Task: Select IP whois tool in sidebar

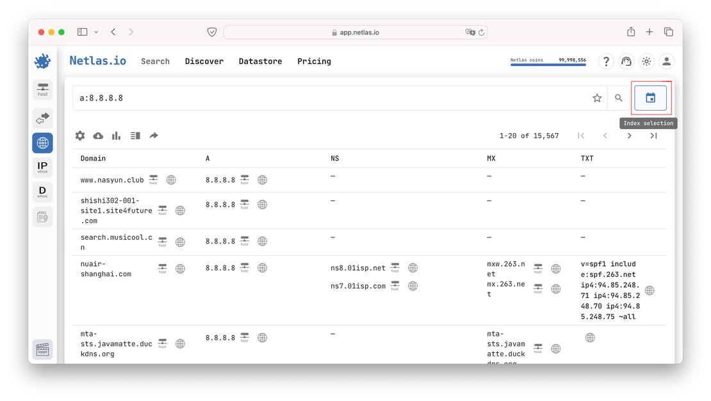Action: click(x=42, y=168)
